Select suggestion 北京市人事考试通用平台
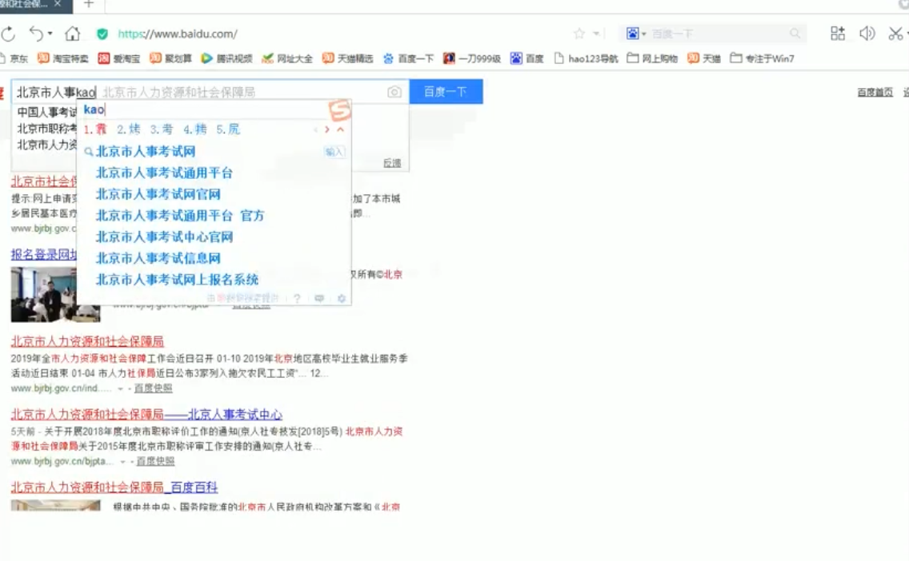This screenshot has width=909, height=561. [164, 173]
